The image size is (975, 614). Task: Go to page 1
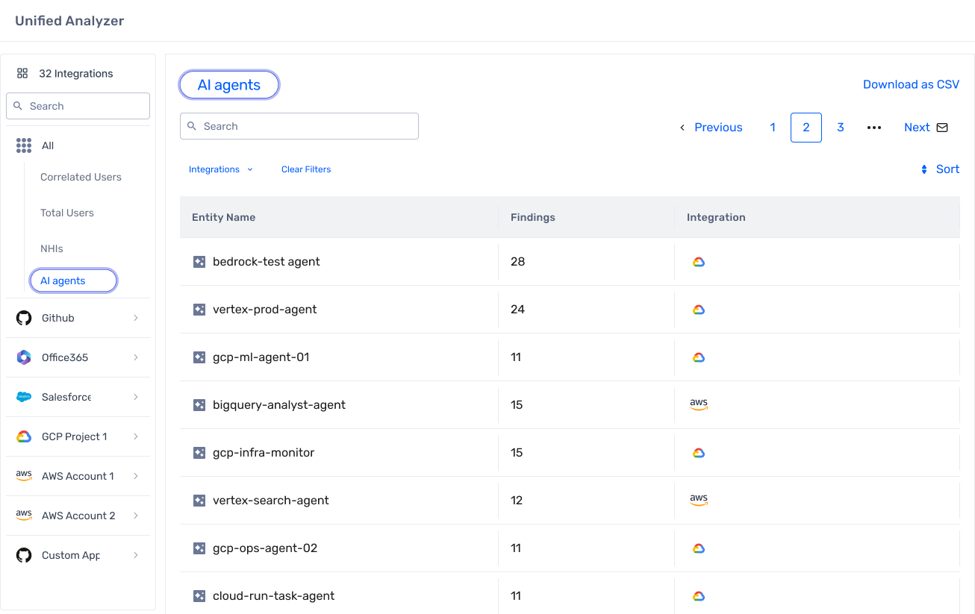coord(773,128)
